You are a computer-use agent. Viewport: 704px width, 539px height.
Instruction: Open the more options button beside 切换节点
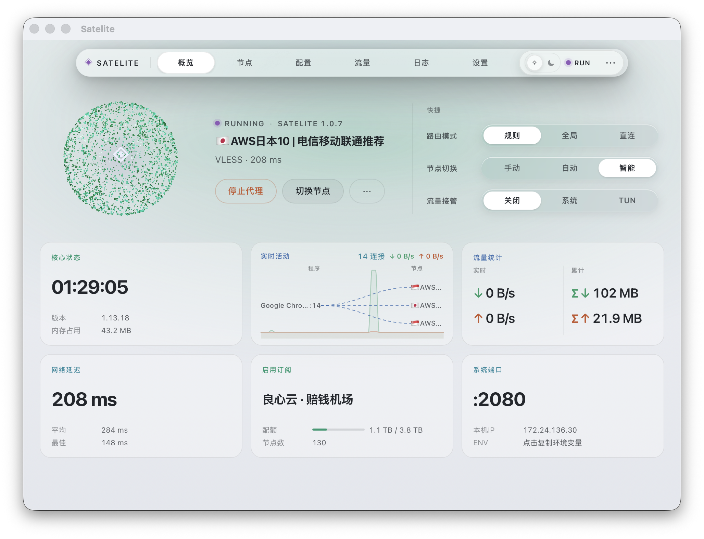367,191
